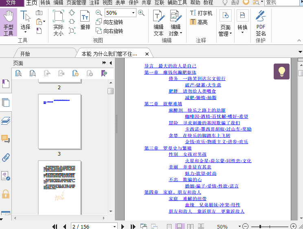The width and height of the screenshot is (303, 229).
Task: Rotate view left (向左旋转)
Action: click(110, 22)
